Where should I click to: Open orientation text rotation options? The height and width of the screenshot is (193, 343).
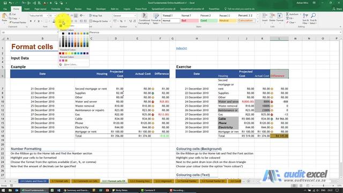[x=81, y=16]
